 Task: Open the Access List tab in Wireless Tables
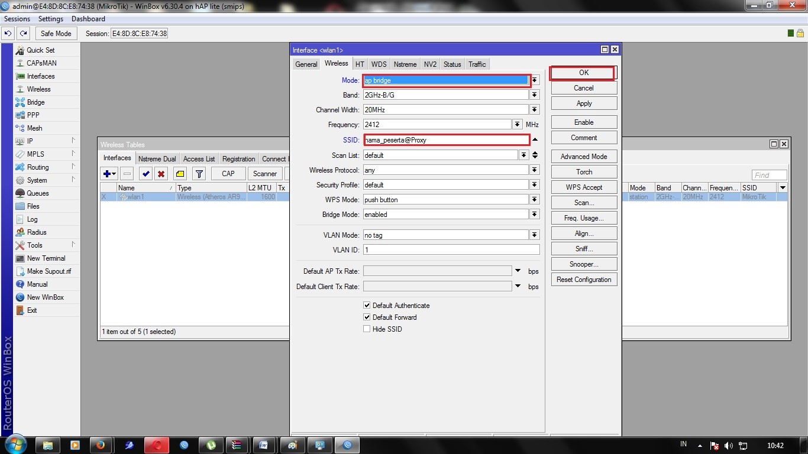[x=199, y=159]
